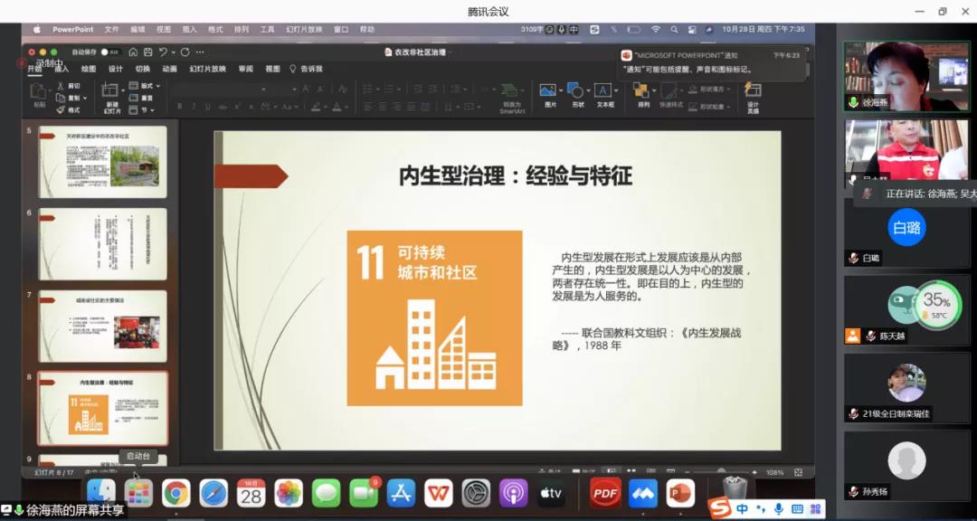Open the 窗口 menu in macOS menu bar
Image resolution: width=977 pixels, height=521 pixels.
341,29
